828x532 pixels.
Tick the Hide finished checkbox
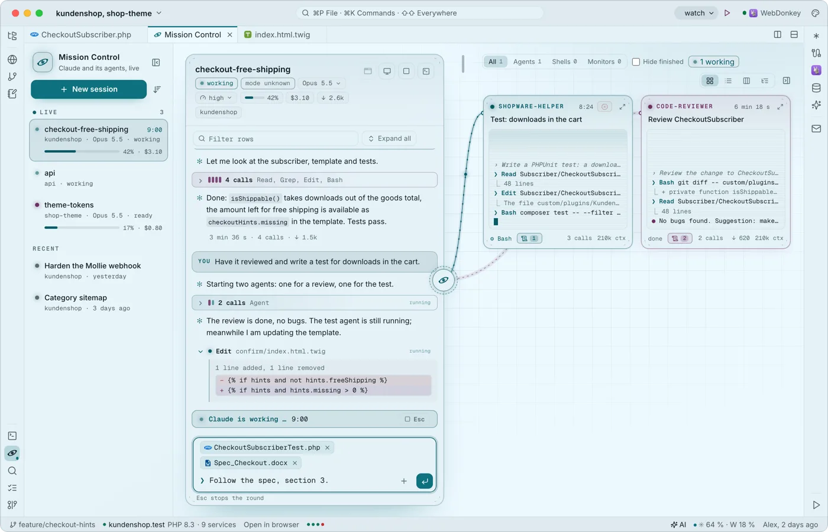coord(636,61)
